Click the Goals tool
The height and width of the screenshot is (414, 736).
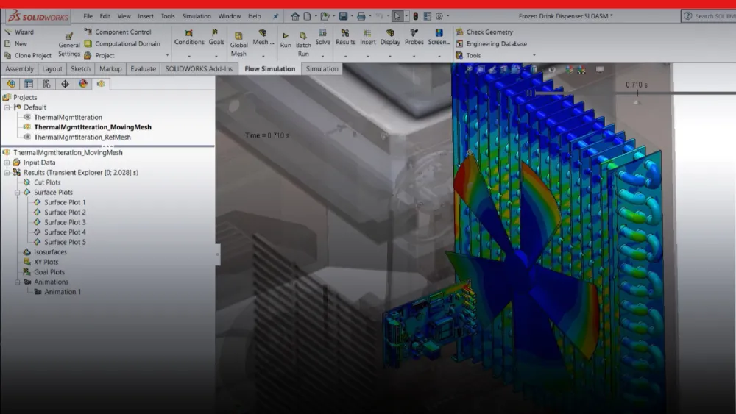coord(216,37)
